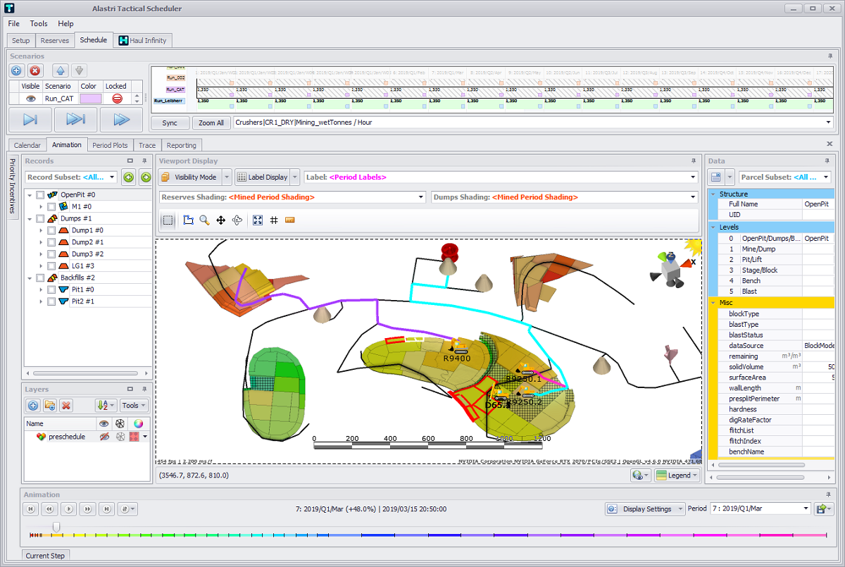
Task: Choose the pan move tool
Action: pyautogui.click(x=220, y=220)
